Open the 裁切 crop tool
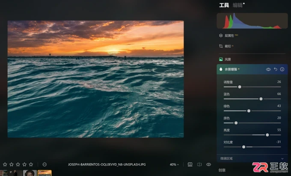 (226, 46)
